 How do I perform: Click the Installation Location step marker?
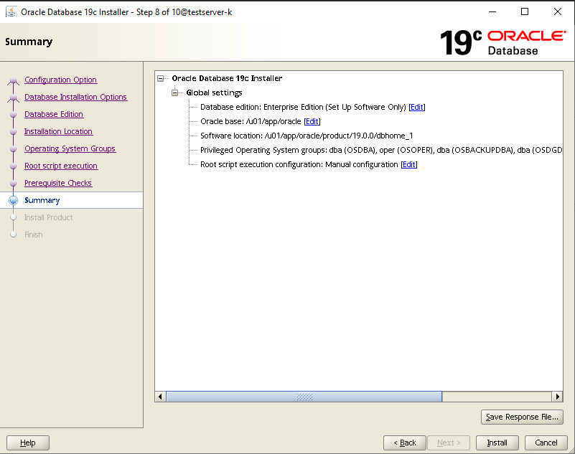(13, 131)
